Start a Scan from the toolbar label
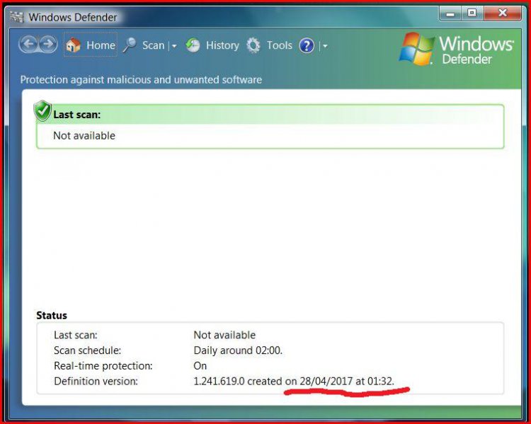531x424 pixels. point(153,45)
